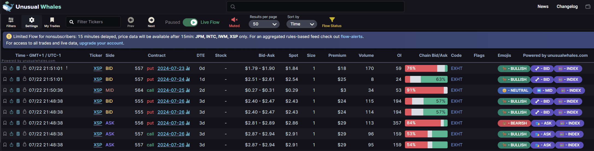The image size is (594, 151).
Task: Click the 357 open interest value
Action: point(397,123)
